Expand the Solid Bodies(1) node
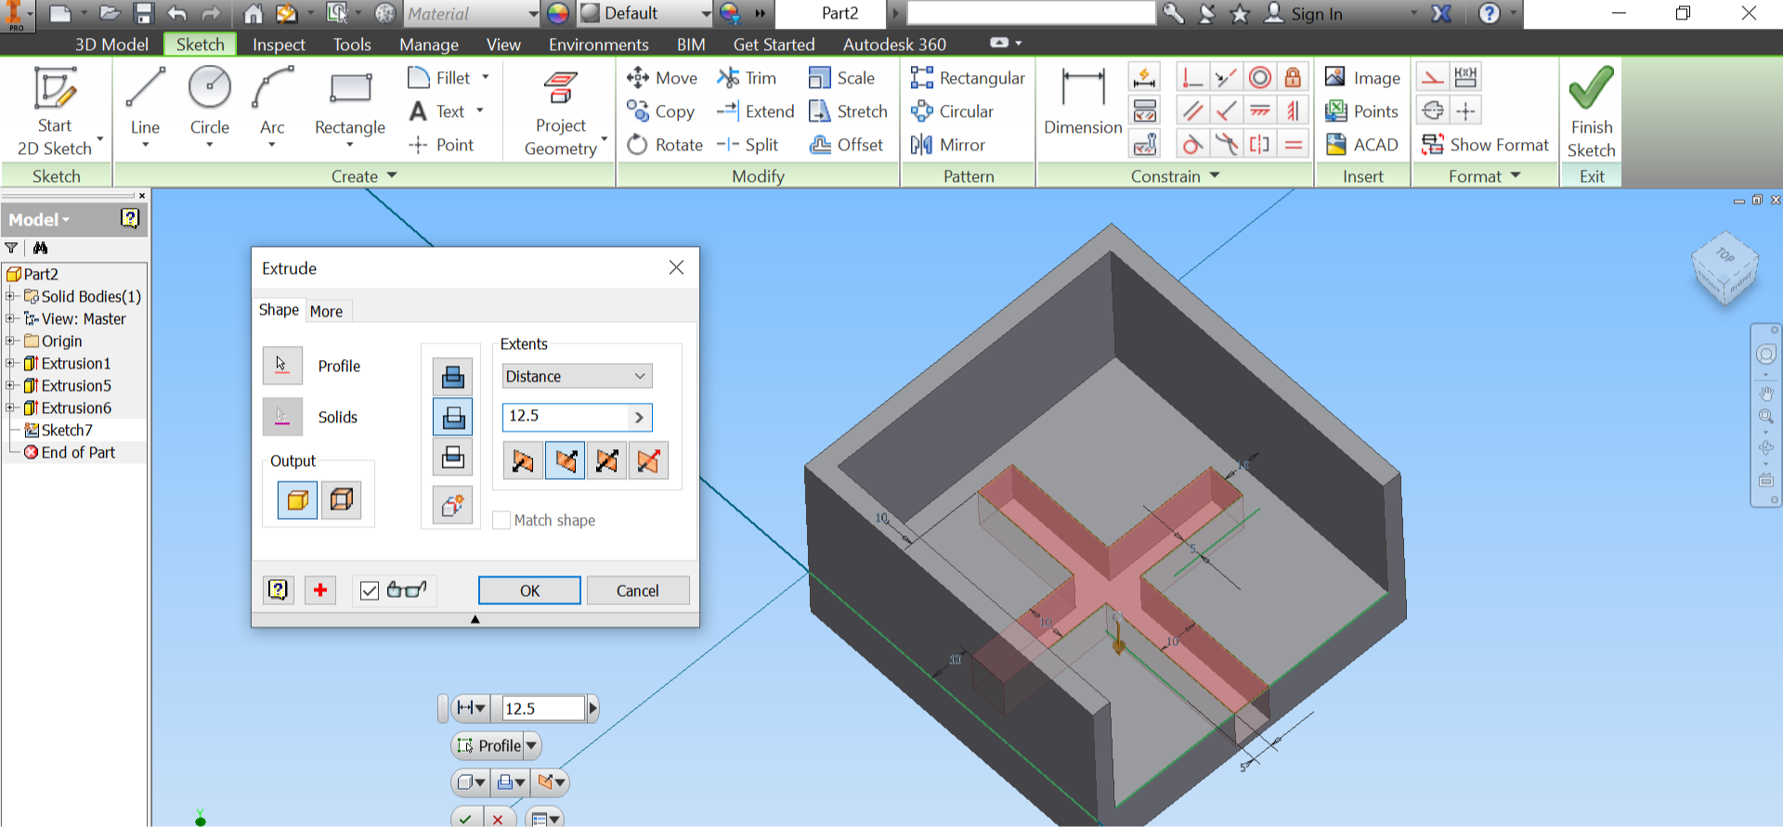Image resolution: width=1783 pixels, height=827 pixels. pos(11,296)
